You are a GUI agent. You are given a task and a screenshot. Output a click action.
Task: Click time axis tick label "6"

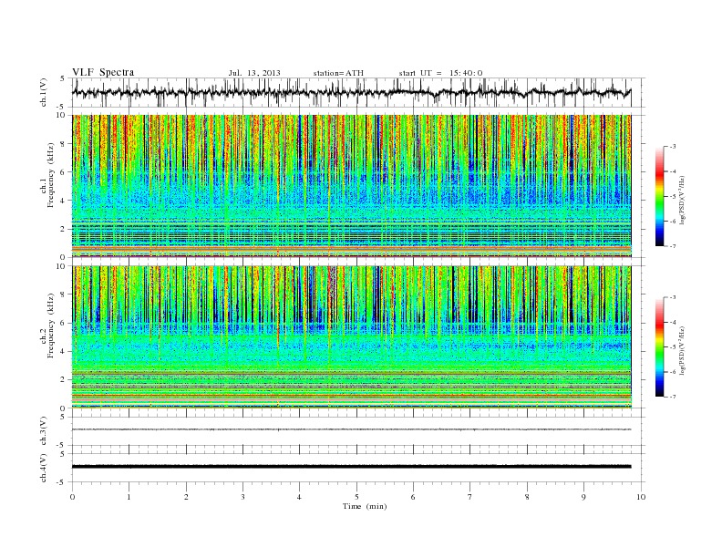tap(413, 497)
